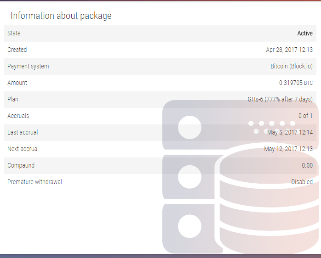This screenshot has height=258, width=321.
Task: Click the State row label
Action: tap(14, 34)
